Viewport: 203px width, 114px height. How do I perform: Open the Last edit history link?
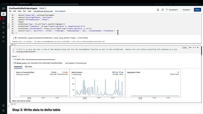click(43, 11)
